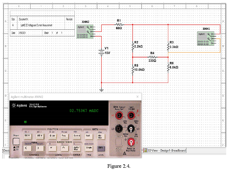Click the menu right arrow button

pyautogui.click(x=40, y=148)
